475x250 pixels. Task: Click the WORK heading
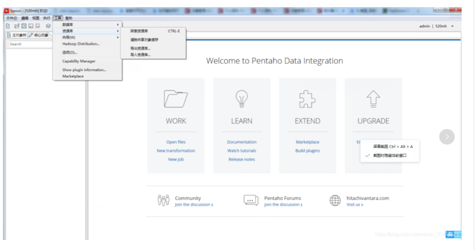click(176, 121)
